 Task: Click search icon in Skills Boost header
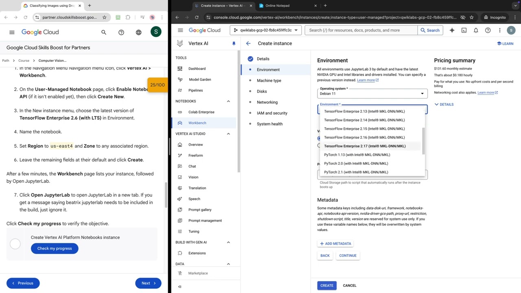104,32
